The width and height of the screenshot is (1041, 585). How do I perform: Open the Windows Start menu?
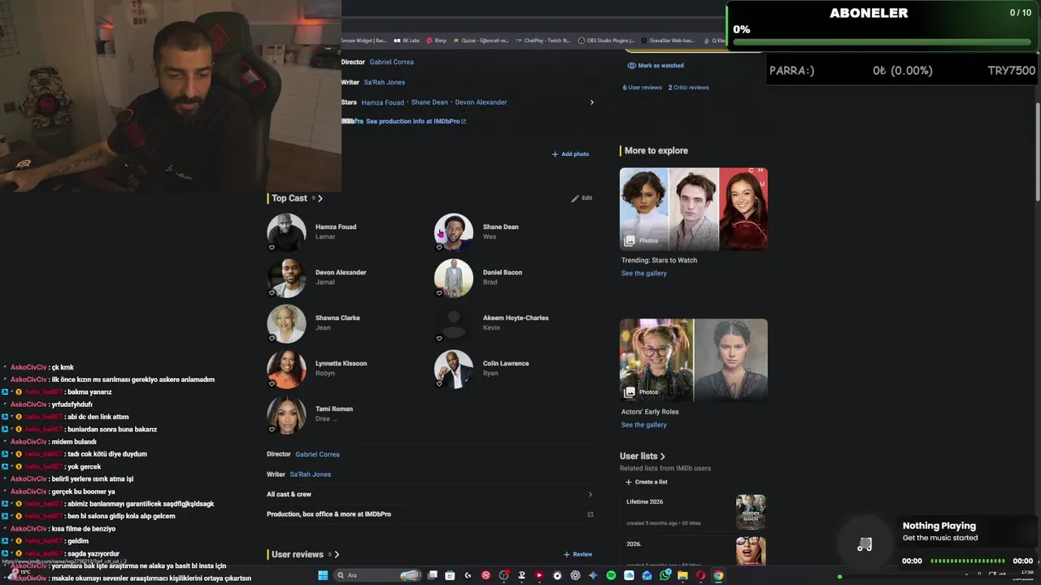pyautogui.click(x=323, y=575)
